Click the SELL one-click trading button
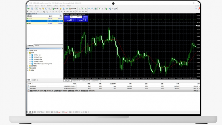Screen dimensions: 222x125 click(x=67, y=17)
